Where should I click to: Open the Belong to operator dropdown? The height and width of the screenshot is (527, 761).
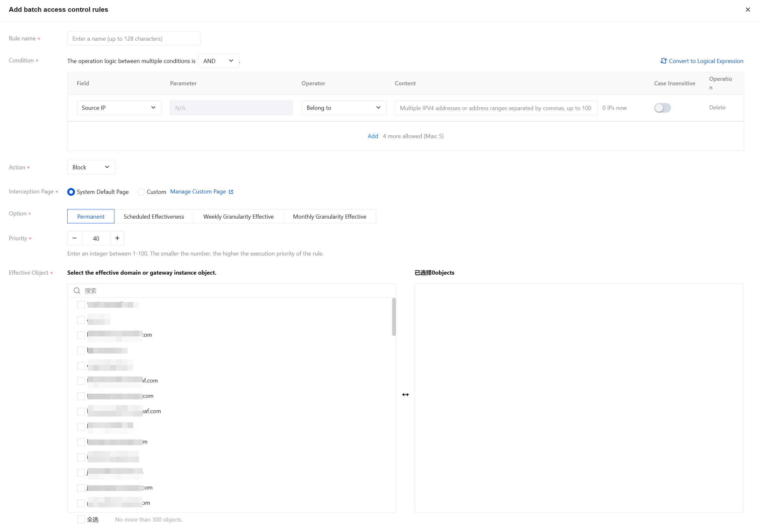point(343,108)
